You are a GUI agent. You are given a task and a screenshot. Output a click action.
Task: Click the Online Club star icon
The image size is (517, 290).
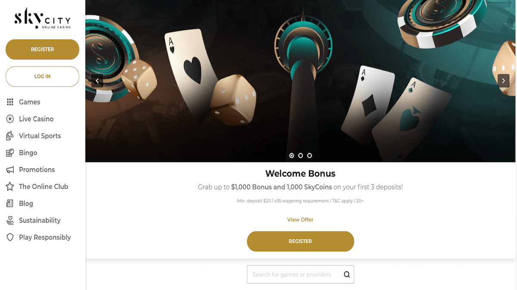click(x=10, y=186)
